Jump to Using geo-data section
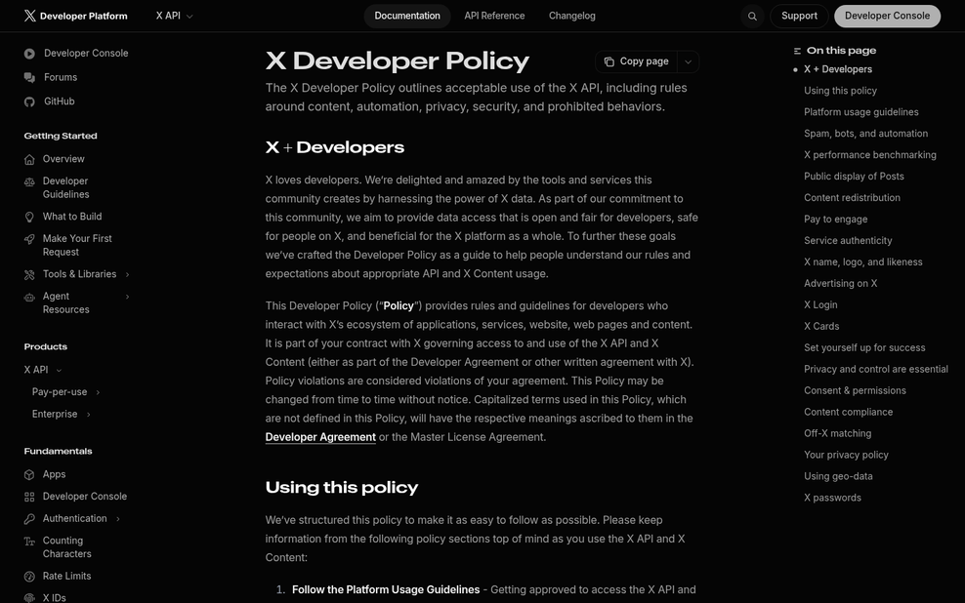965x603 pixels. click(838, 477)
